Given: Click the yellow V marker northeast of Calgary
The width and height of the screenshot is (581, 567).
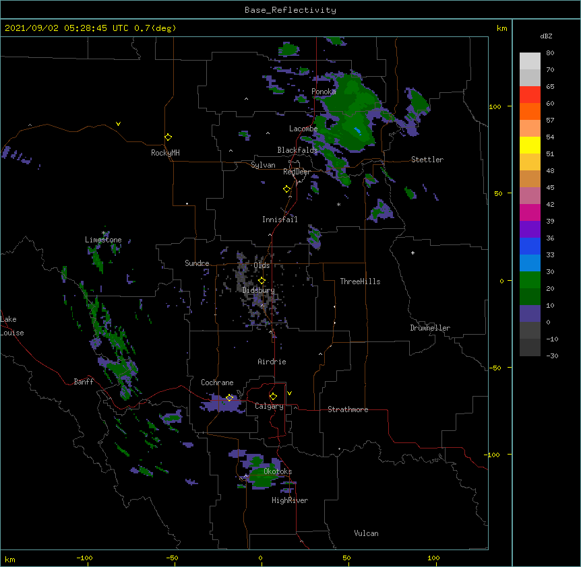Looking at the screenshot, I should pos(289,393).
